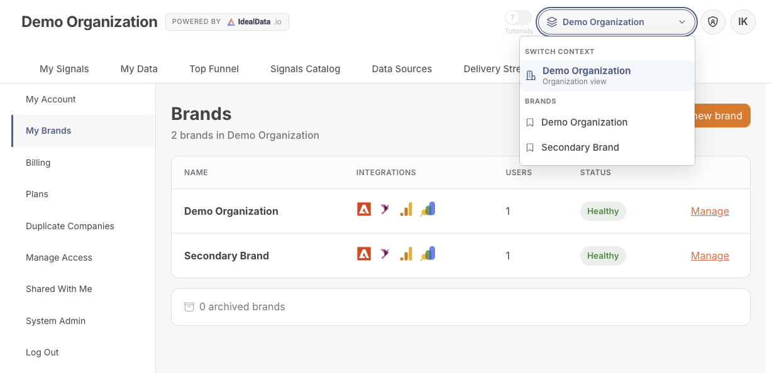
Task: Open the partially hidden Delivery Streams tab
Action: (492, 69)
